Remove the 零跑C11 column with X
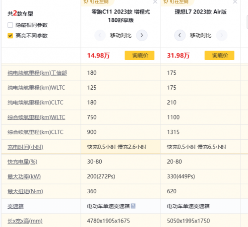Screen dimensions: 248x227 pos(155,2)
